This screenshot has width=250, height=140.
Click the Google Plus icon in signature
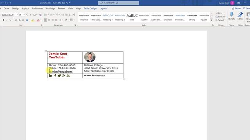point(64,75)
